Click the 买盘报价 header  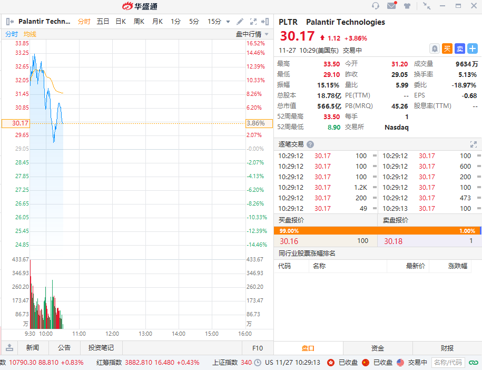(291, 220)
